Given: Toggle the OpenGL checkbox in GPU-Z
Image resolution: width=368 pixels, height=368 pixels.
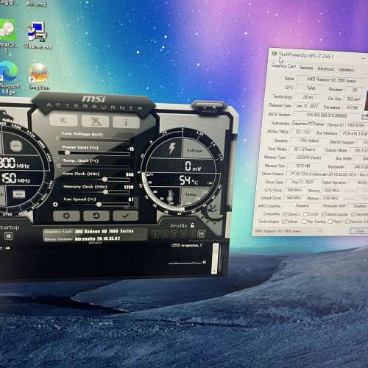Looking at the screenshot, I should tap(347, 222).
